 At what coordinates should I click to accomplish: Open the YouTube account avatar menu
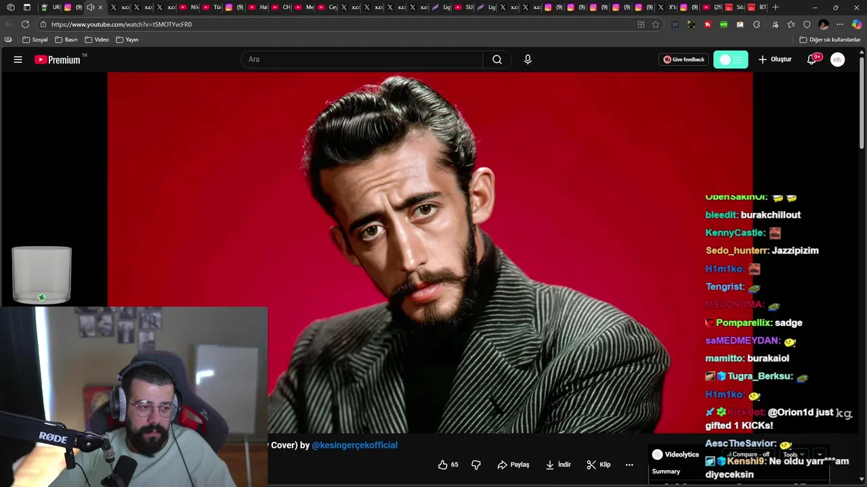pos(838,60)
